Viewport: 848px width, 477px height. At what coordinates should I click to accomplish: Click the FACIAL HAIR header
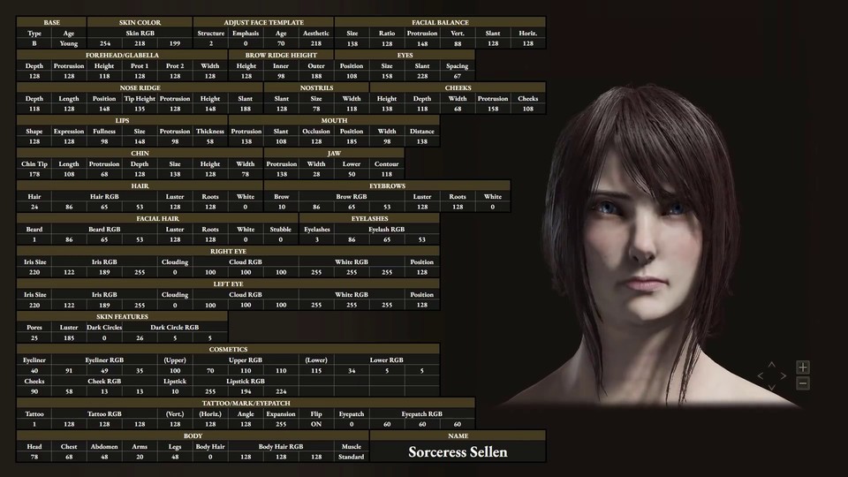[x=157, y=218]
